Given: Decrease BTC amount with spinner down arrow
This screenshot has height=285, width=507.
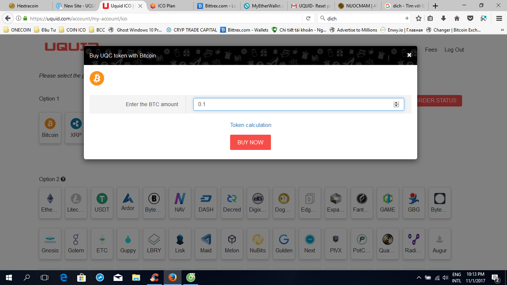Looking at the screenshot, I should [396, 106].
